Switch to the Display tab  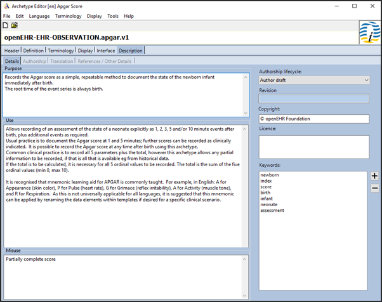pyautogui.click(x=85, y=51)
